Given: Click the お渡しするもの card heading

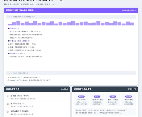Looking at the screenshot, I should click(x=13, y=89).
